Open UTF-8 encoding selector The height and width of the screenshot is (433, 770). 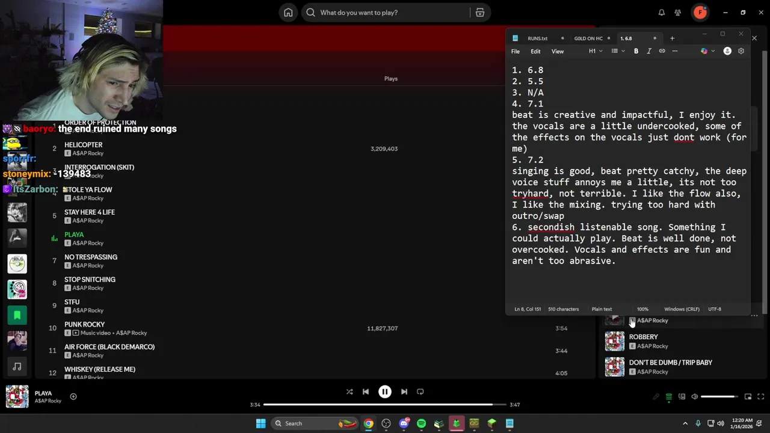tap(715, 309)
